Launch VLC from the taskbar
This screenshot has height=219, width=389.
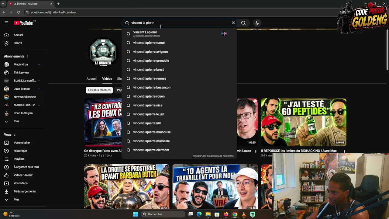244,214
